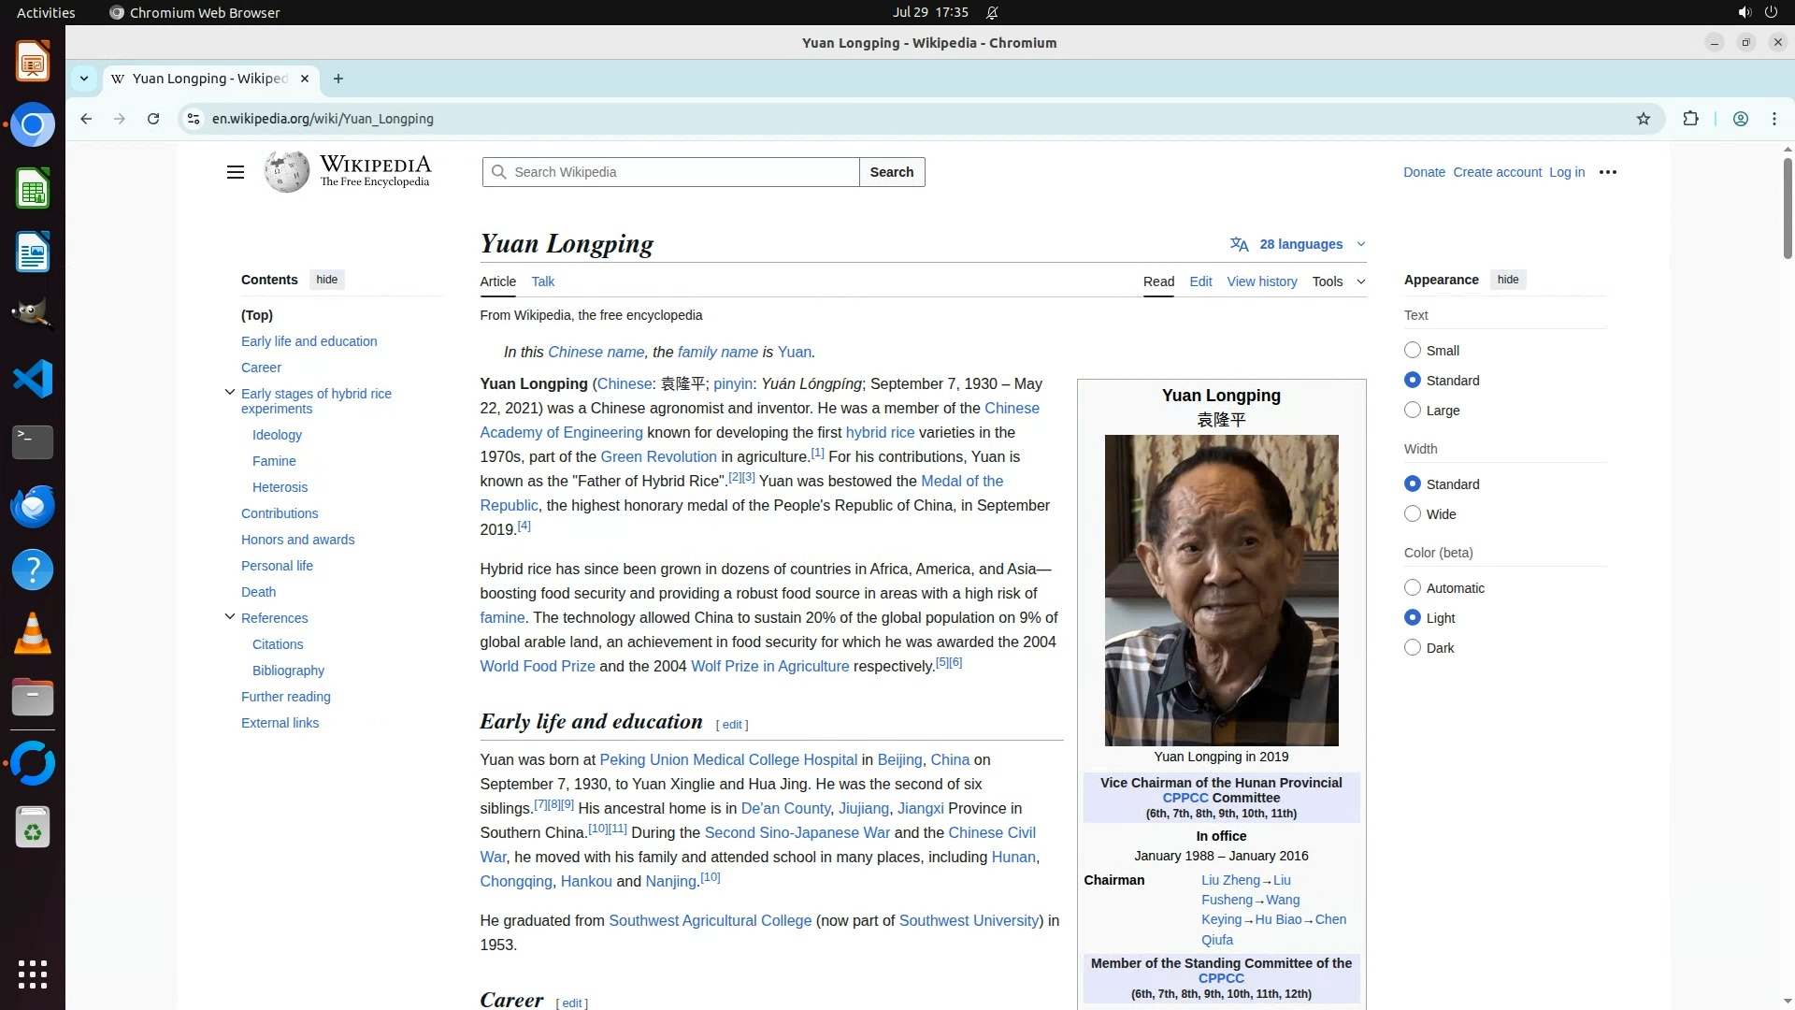
Task: Click the Search button
Action: point(891,172)
